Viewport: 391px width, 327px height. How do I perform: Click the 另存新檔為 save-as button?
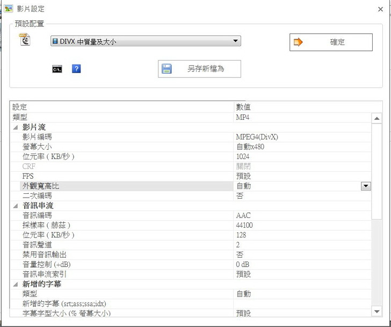[199, 69]
